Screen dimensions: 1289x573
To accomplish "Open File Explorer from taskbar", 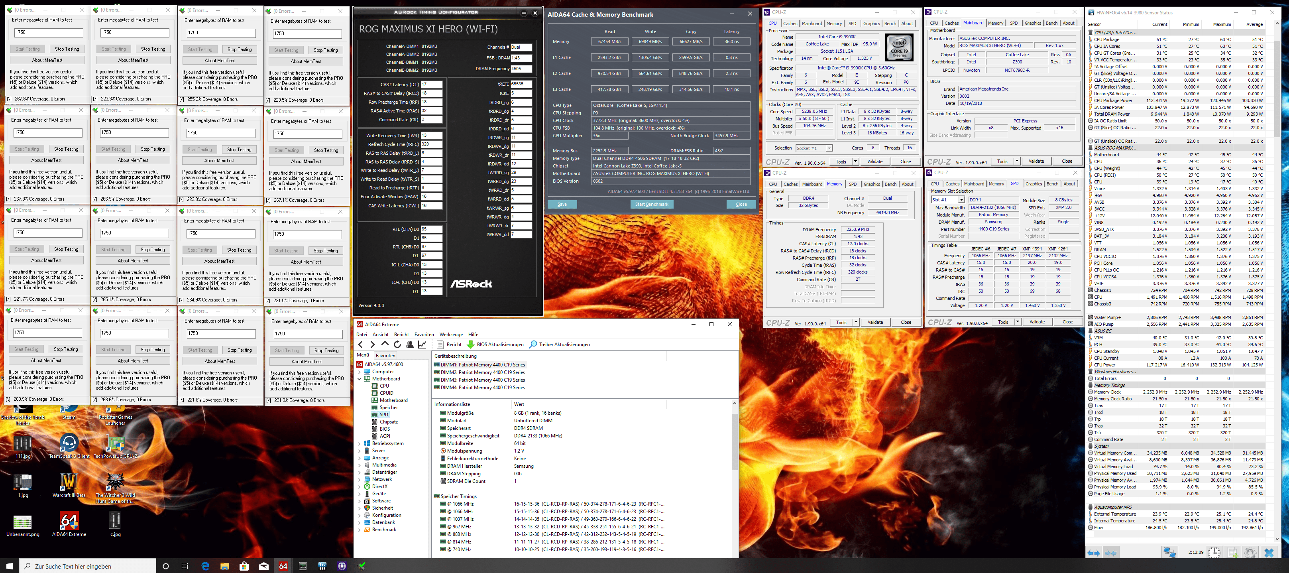I will [225, 566].
